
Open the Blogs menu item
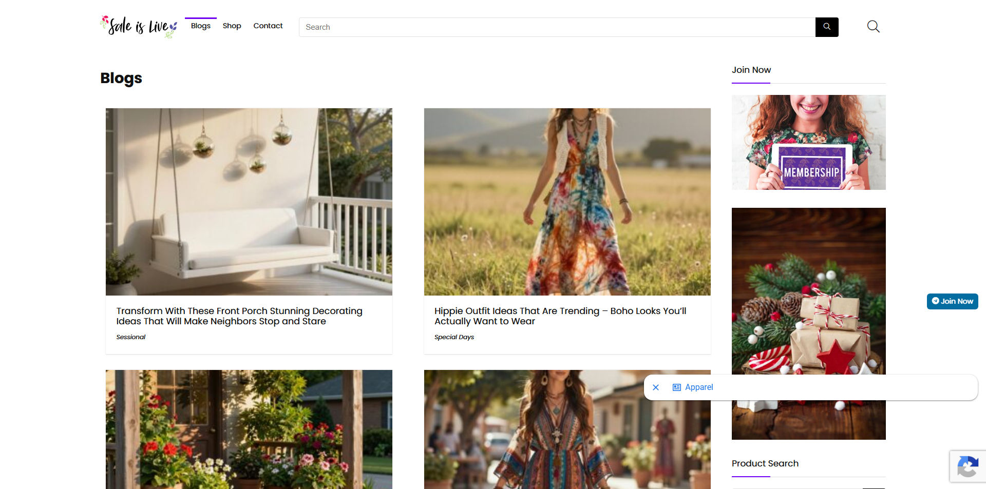201,26
